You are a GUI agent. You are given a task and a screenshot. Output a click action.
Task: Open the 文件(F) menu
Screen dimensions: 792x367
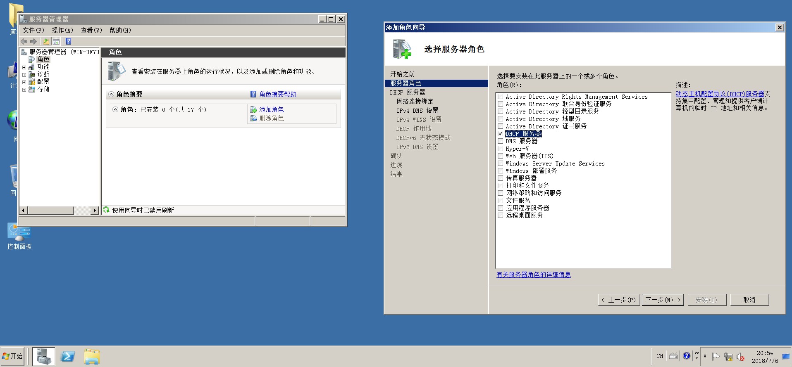(x=33, y=30)
